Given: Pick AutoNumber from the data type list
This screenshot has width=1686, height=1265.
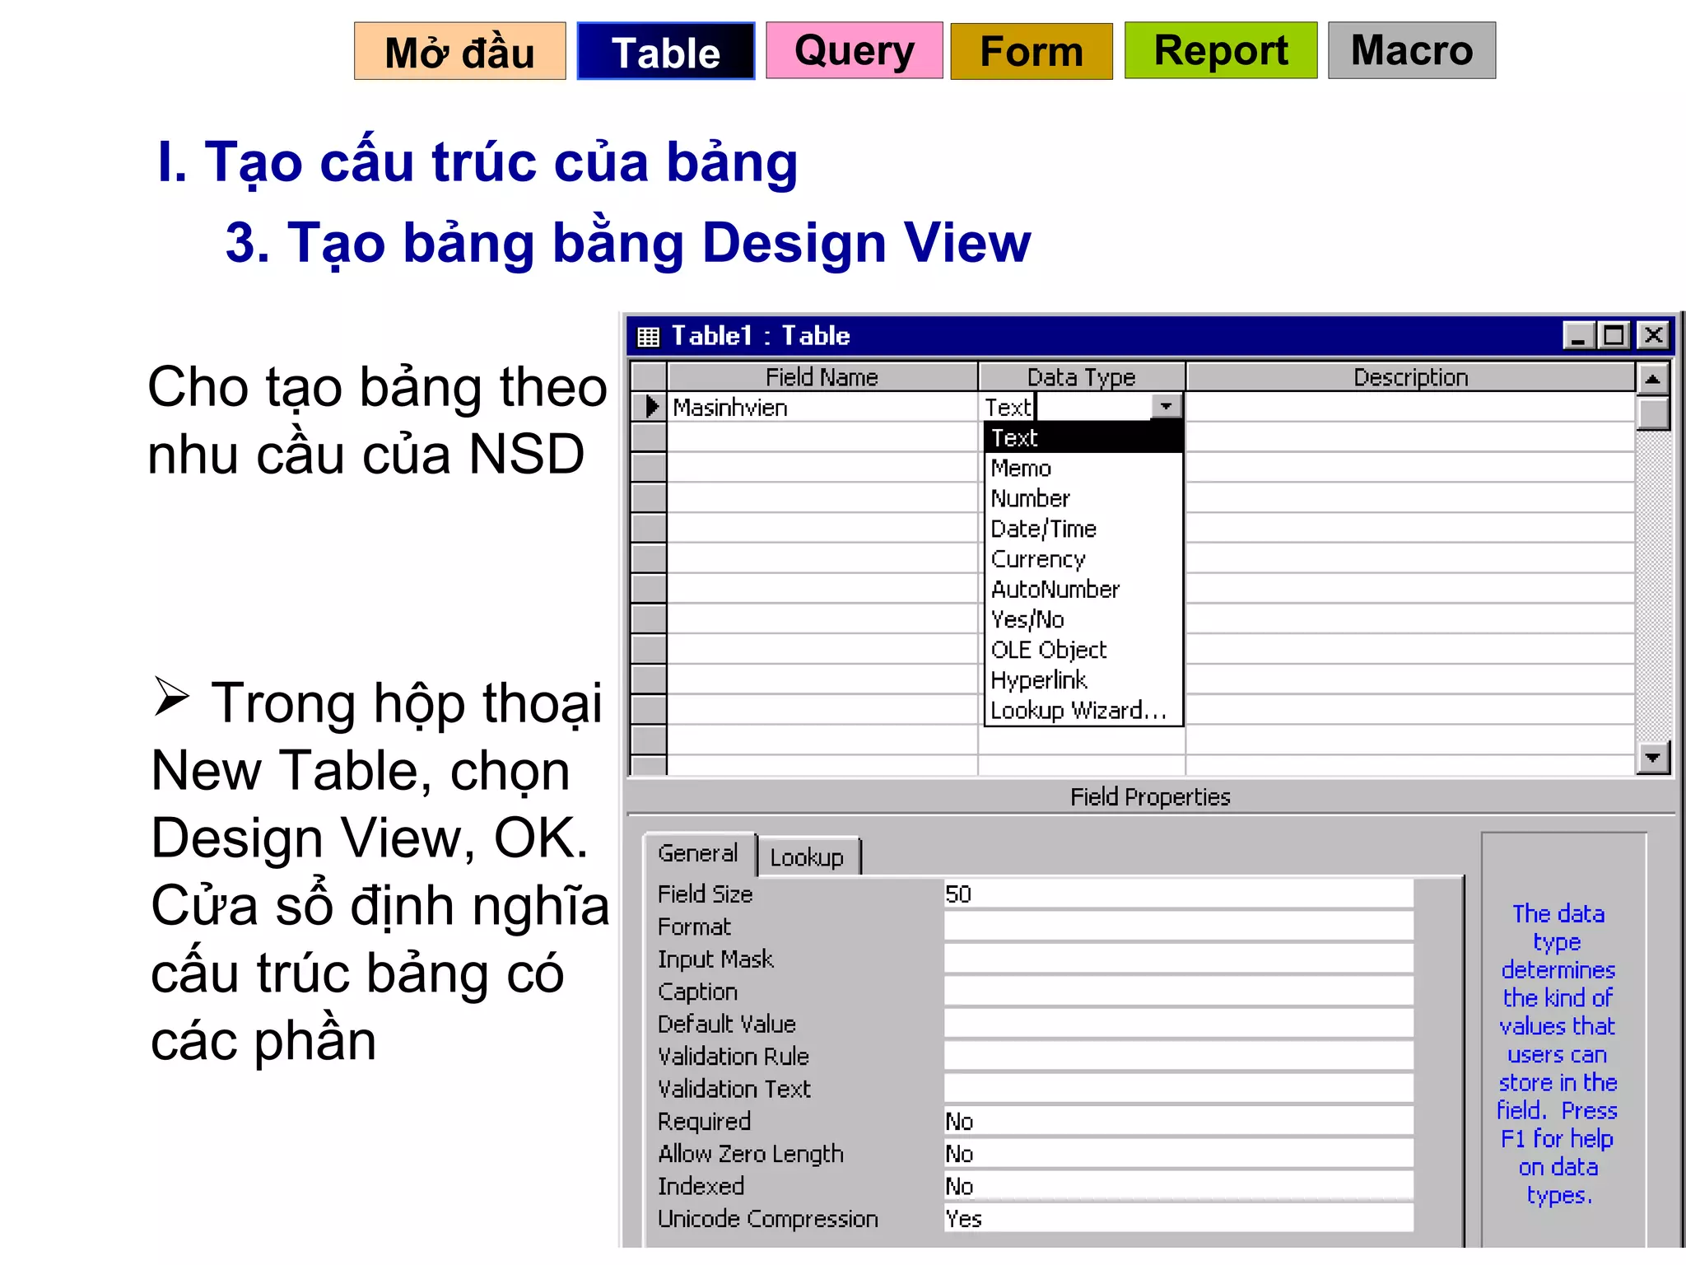Looking at the screenshot, I should (x=1083, y=590).
